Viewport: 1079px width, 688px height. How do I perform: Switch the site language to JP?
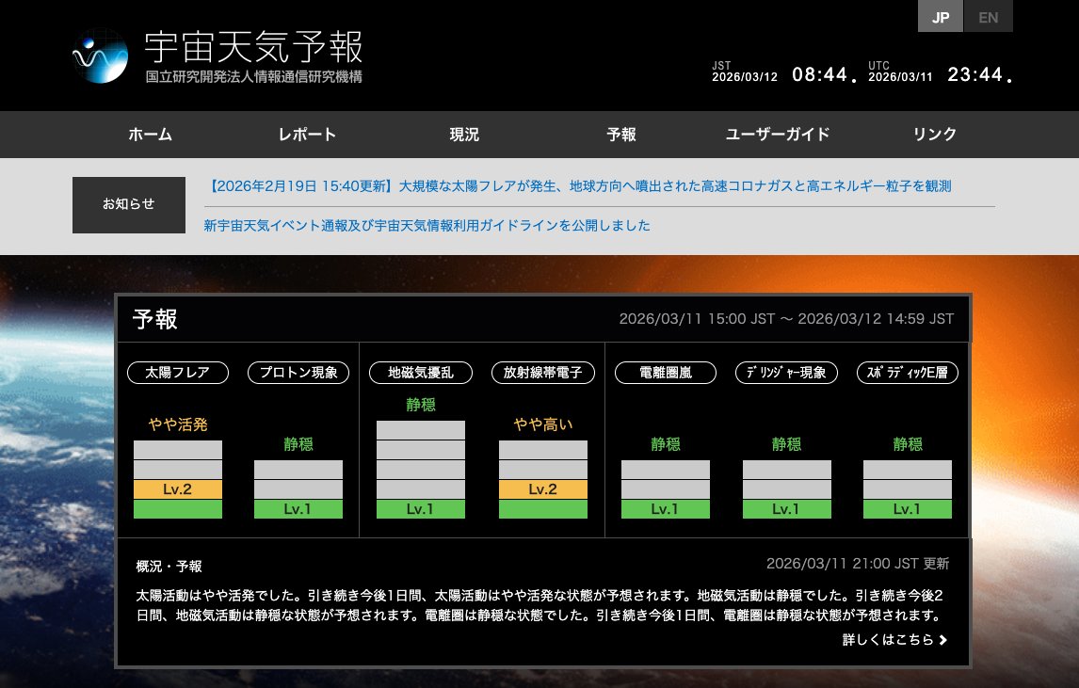(940, 16)
